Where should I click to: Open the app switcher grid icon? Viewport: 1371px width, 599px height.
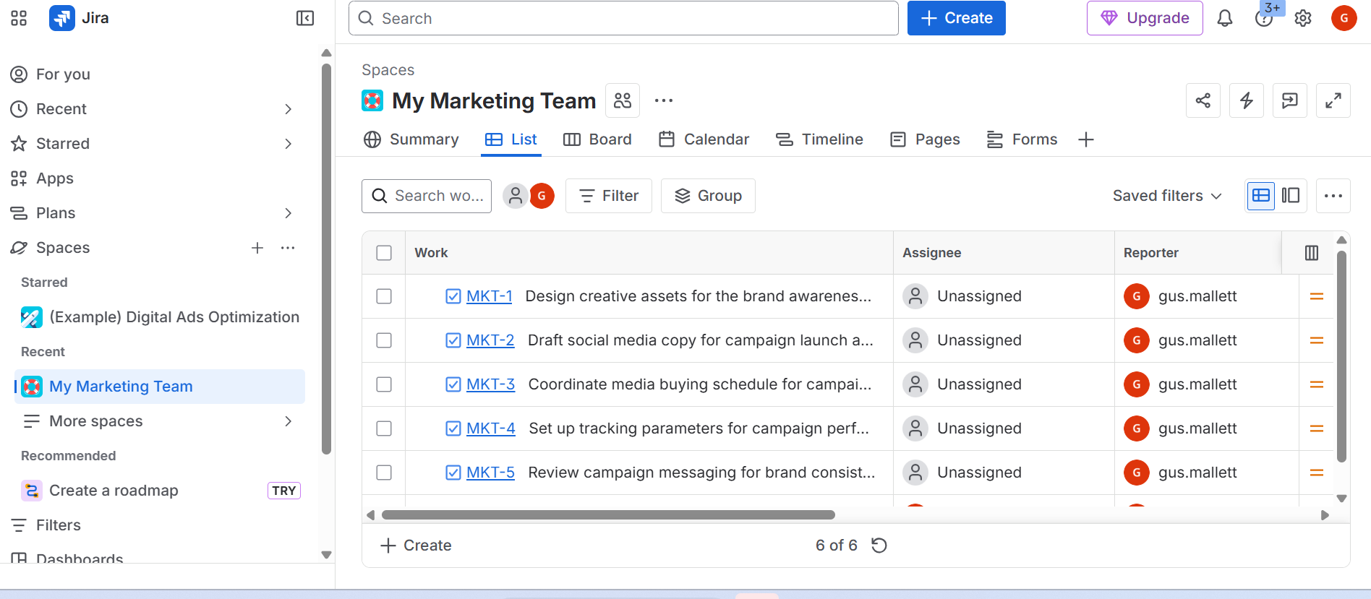coord(19,18)
